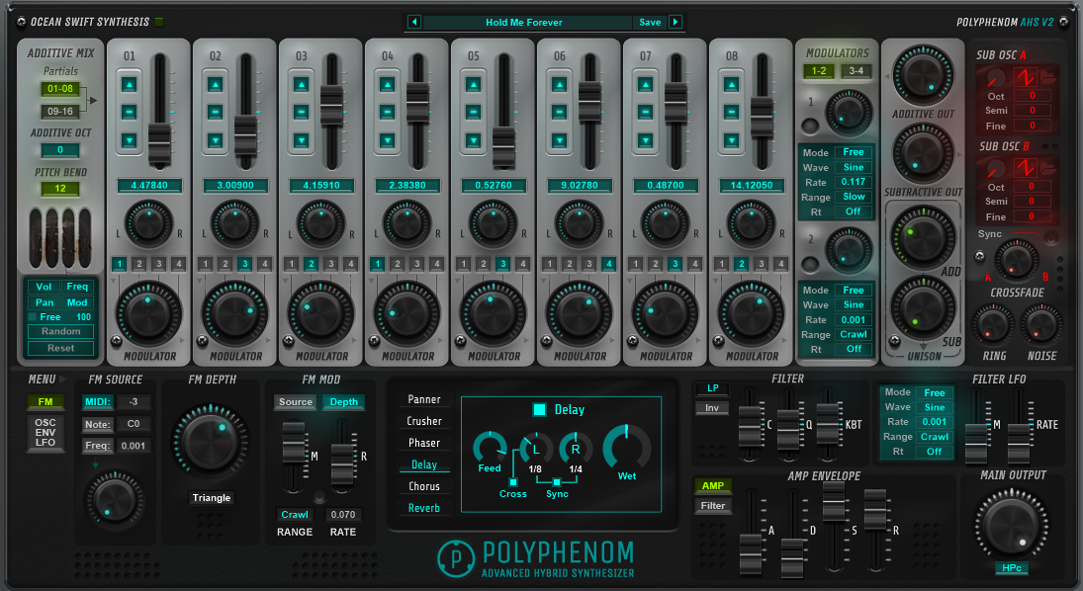
Task: Select Sub Osc A waveform icon
Action: pyautogui.click(x=1026, y=77)
